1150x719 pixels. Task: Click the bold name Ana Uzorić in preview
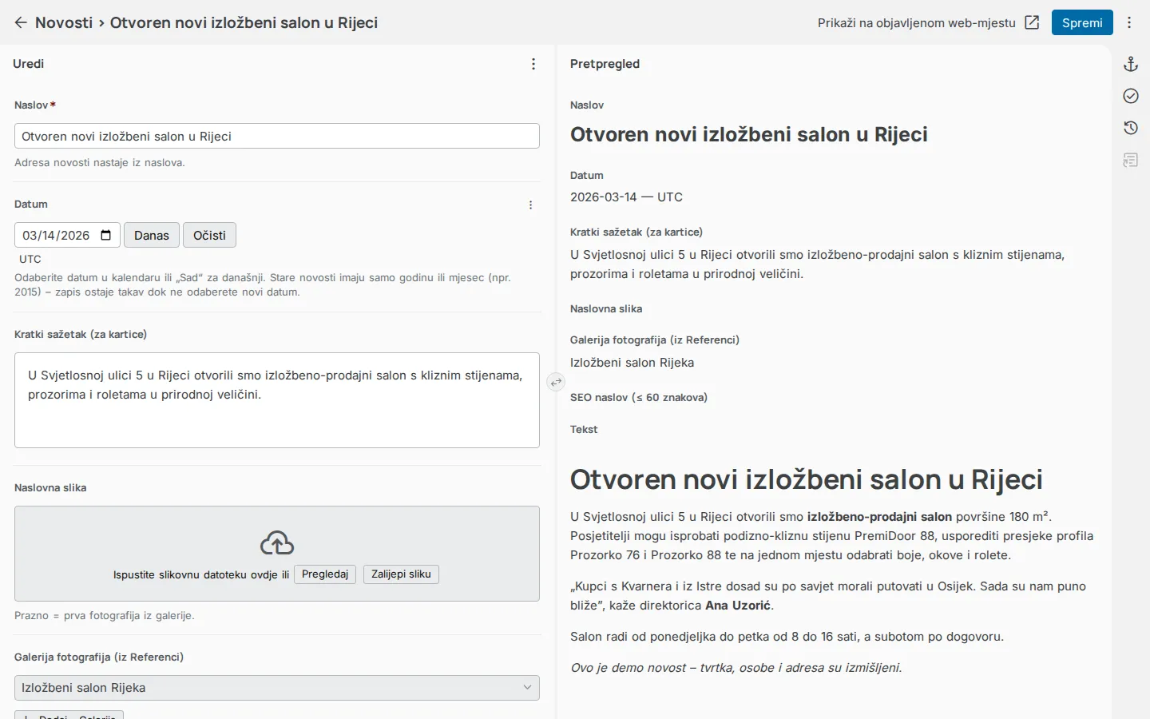(x=738, y=606)
